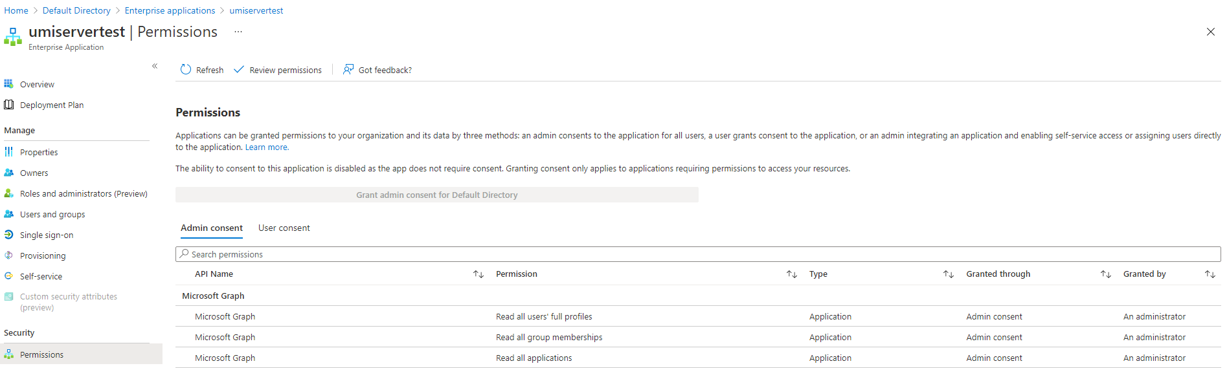Viewport: 1227px width, 368px height.
Task: Open Deployment Plan in sidebar
Action: 52,105
